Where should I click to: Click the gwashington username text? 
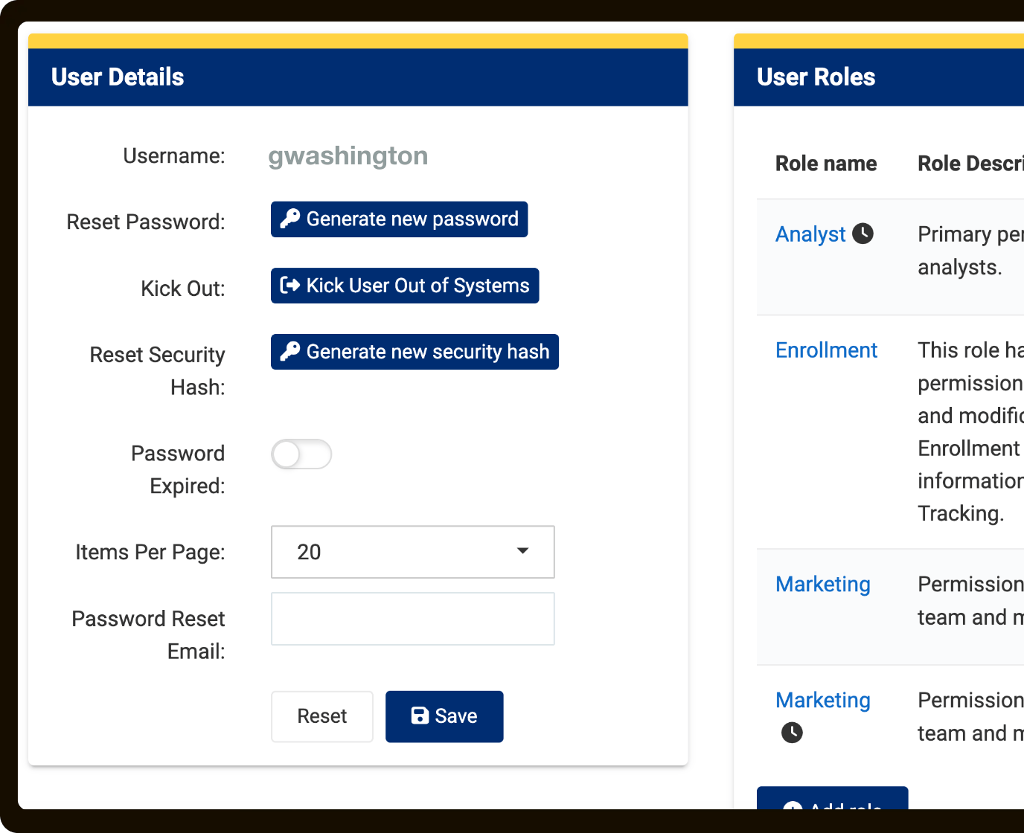[348, 156]
